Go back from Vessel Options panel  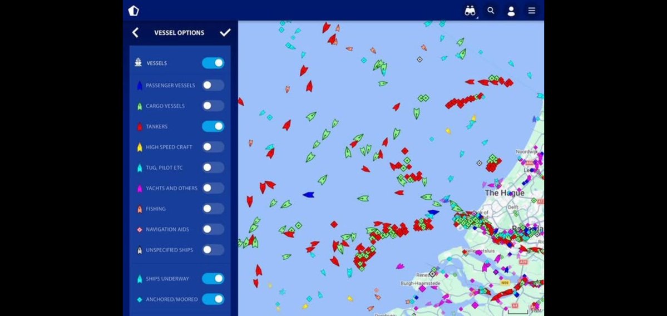(x=135, y=33)
